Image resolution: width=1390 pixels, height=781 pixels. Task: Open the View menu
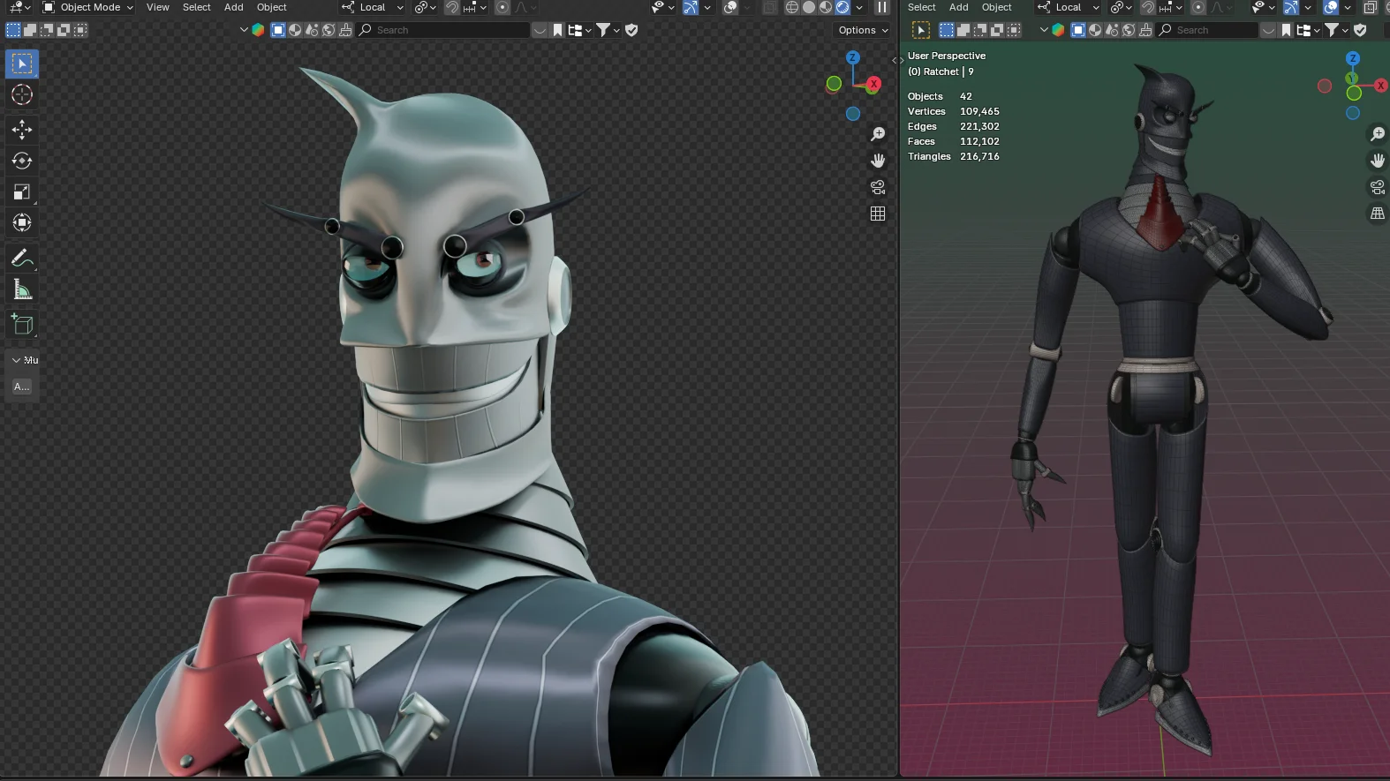[x=158, y=7]
